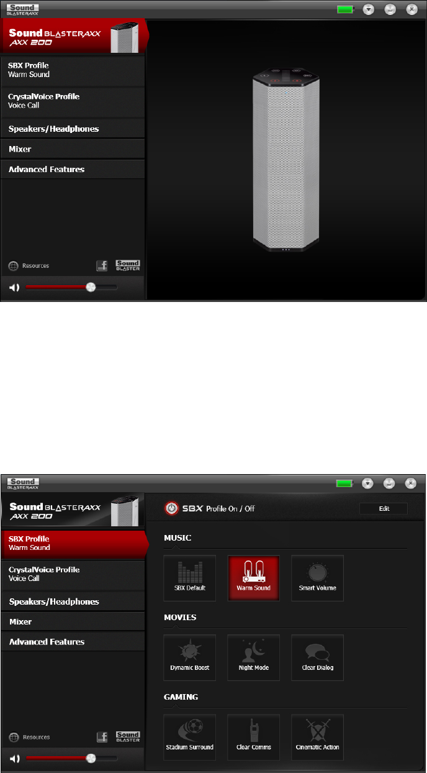Close the lower Sound Blaster window
This screenshot has height=773, width=427.
click(411, 483)
